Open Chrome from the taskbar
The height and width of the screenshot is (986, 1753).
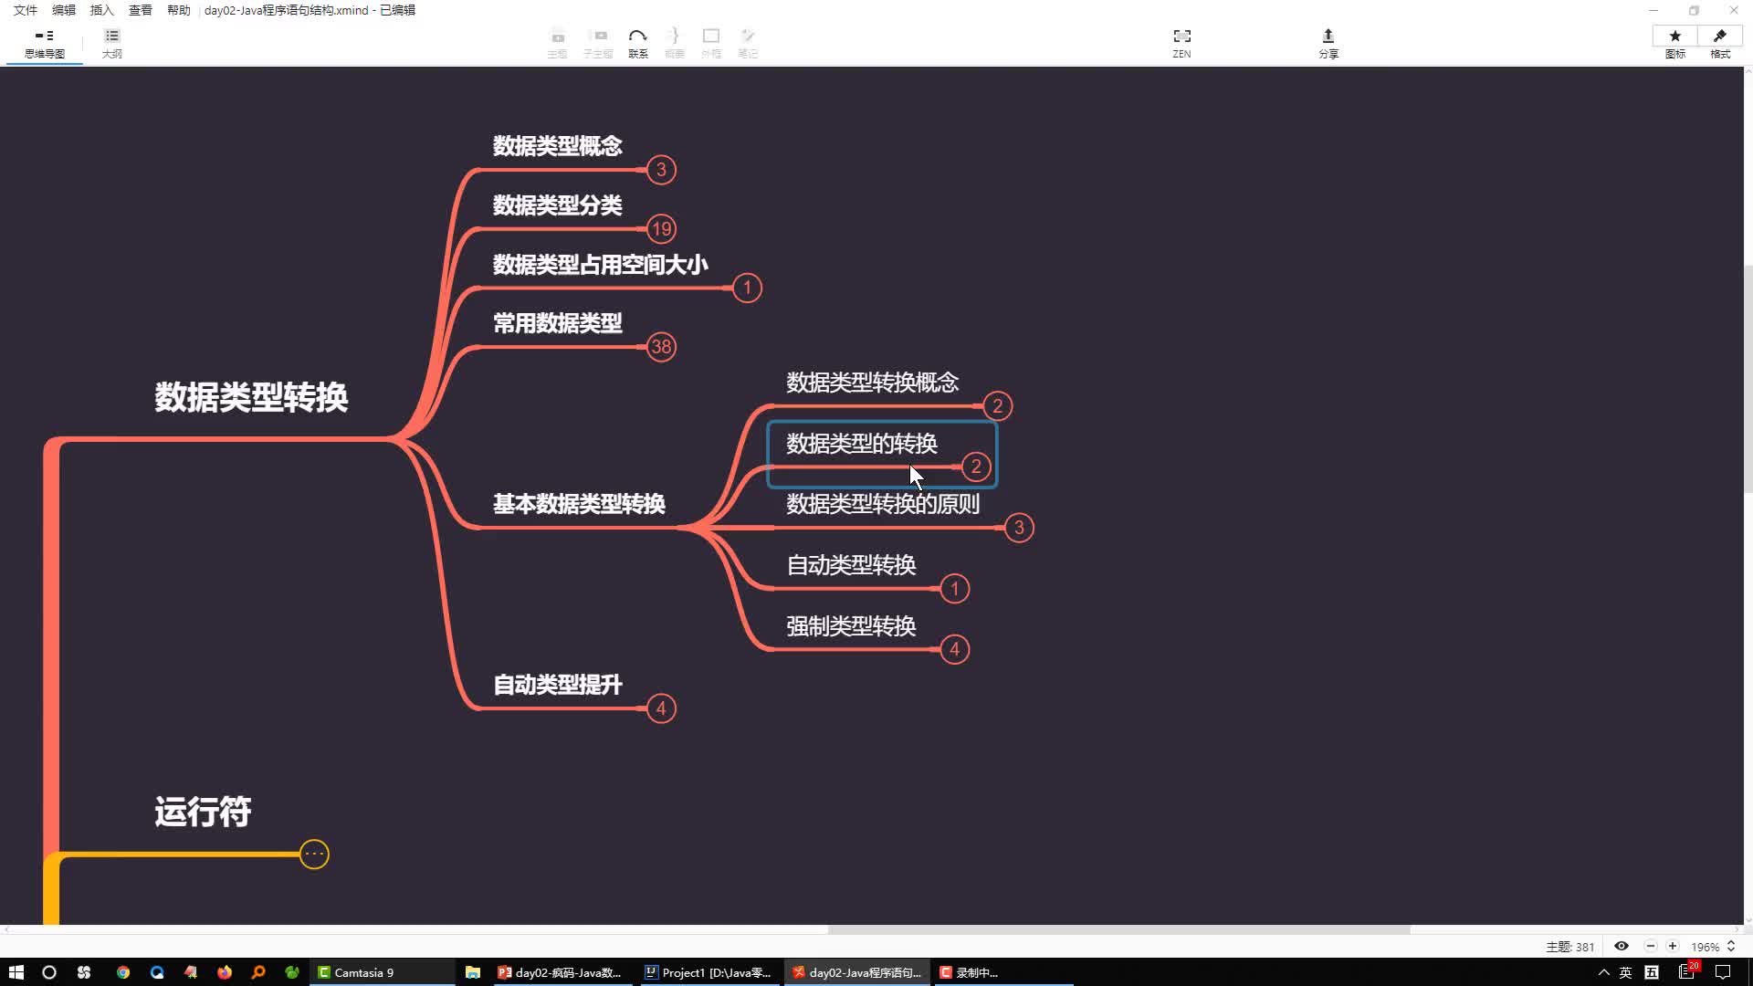pyautogui.click(x=122, y=972)
